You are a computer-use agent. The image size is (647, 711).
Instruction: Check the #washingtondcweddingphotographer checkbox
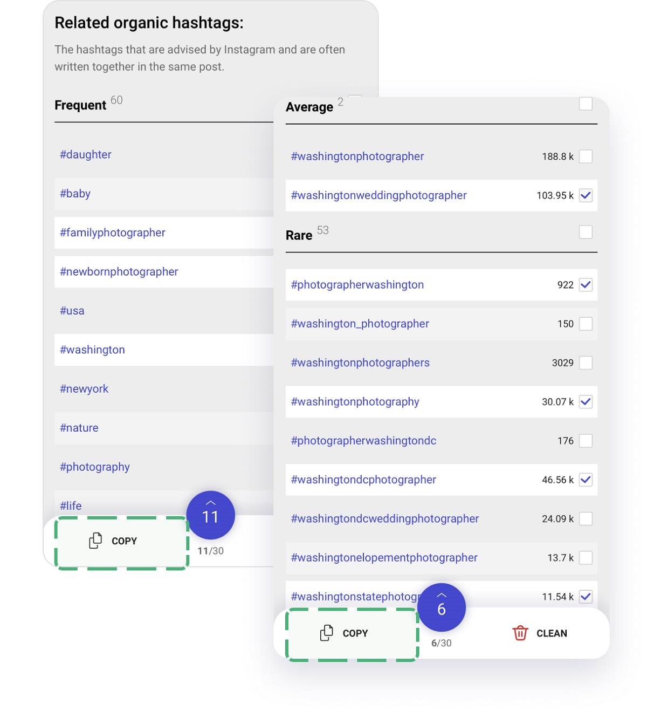coord(586,519)
